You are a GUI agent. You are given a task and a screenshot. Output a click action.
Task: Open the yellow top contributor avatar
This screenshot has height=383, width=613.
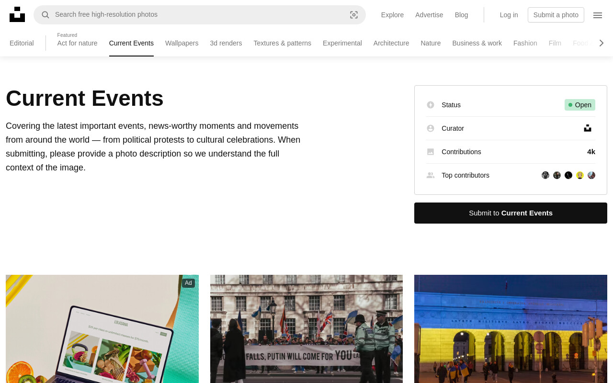pyautogui.click(x=580, y=175)
